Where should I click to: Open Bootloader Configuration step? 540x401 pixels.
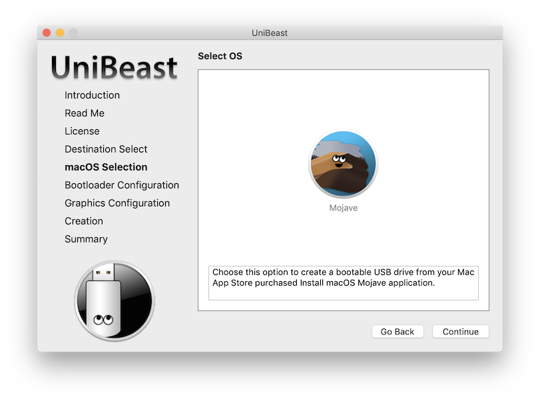click(x=122, y=185)
